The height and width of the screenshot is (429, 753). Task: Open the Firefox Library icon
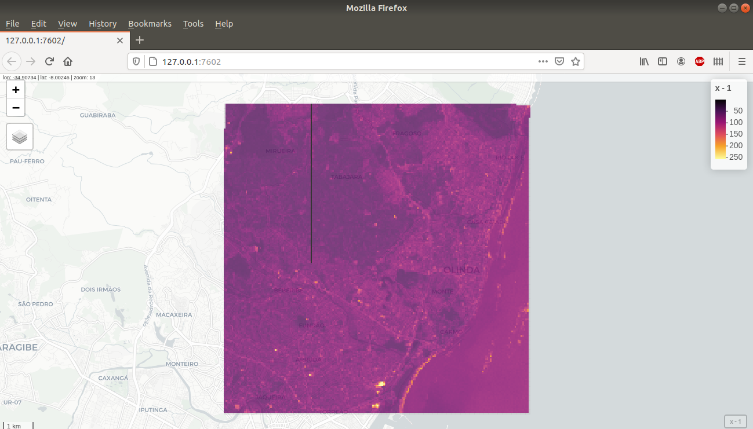[x=643, y=61]
